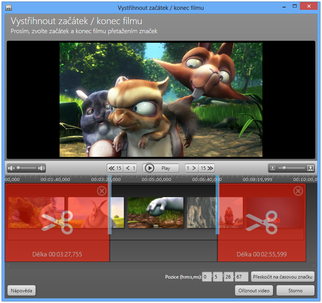Remove the start cut via its X icon
Screen dimensions: 322x303
coord(102,191)
